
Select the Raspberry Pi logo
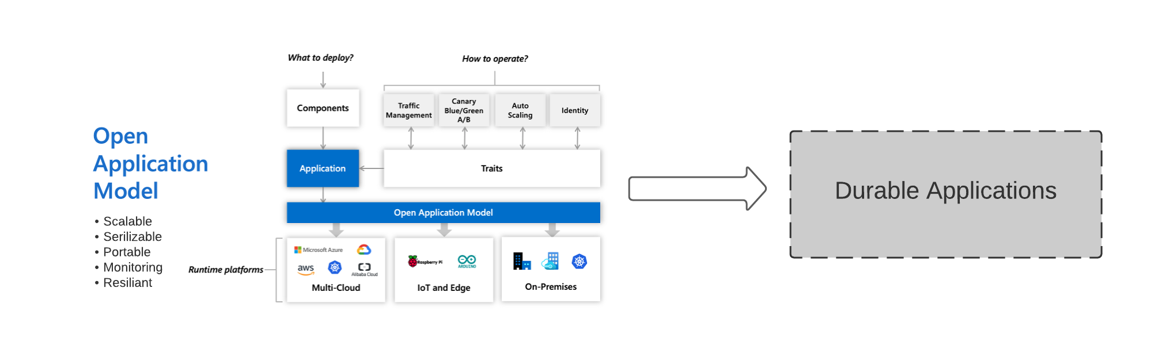pyautogui.click(x=425, y=262)
